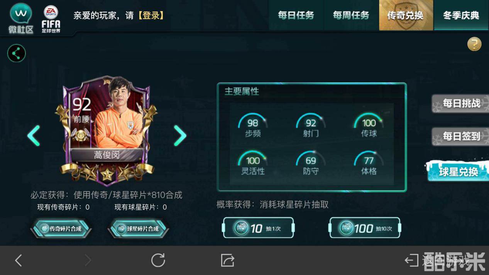Tap the FIFA 足球世界 logo
The height and width of the screenshot is (275, 489).
pos(51,19)
